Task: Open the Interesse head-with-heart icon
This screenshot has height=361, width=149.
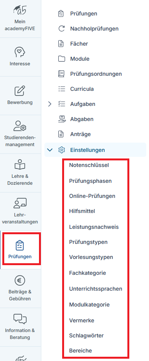Action: click(20, 52)
